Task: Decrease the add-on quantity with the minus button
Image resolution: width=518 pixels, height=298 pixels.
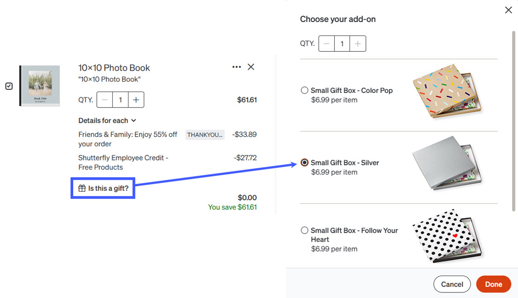Action: 326,44
